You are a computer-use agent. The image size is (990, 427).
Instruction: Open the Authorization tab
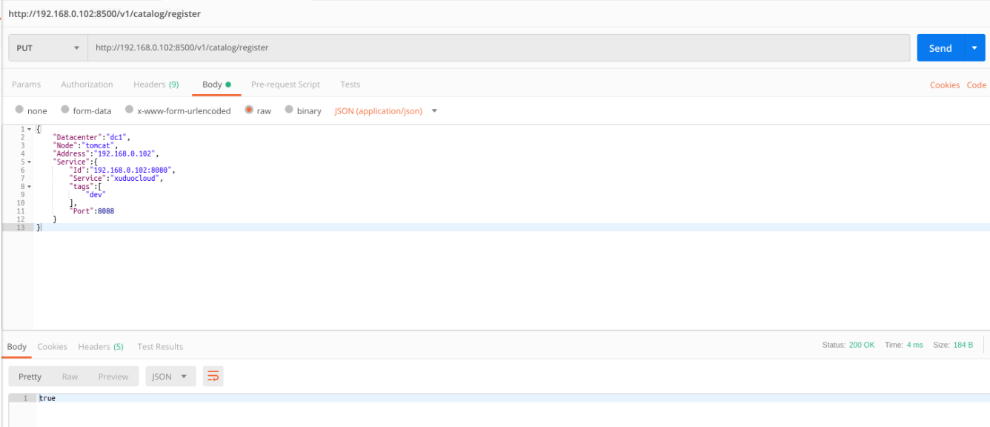87,85
